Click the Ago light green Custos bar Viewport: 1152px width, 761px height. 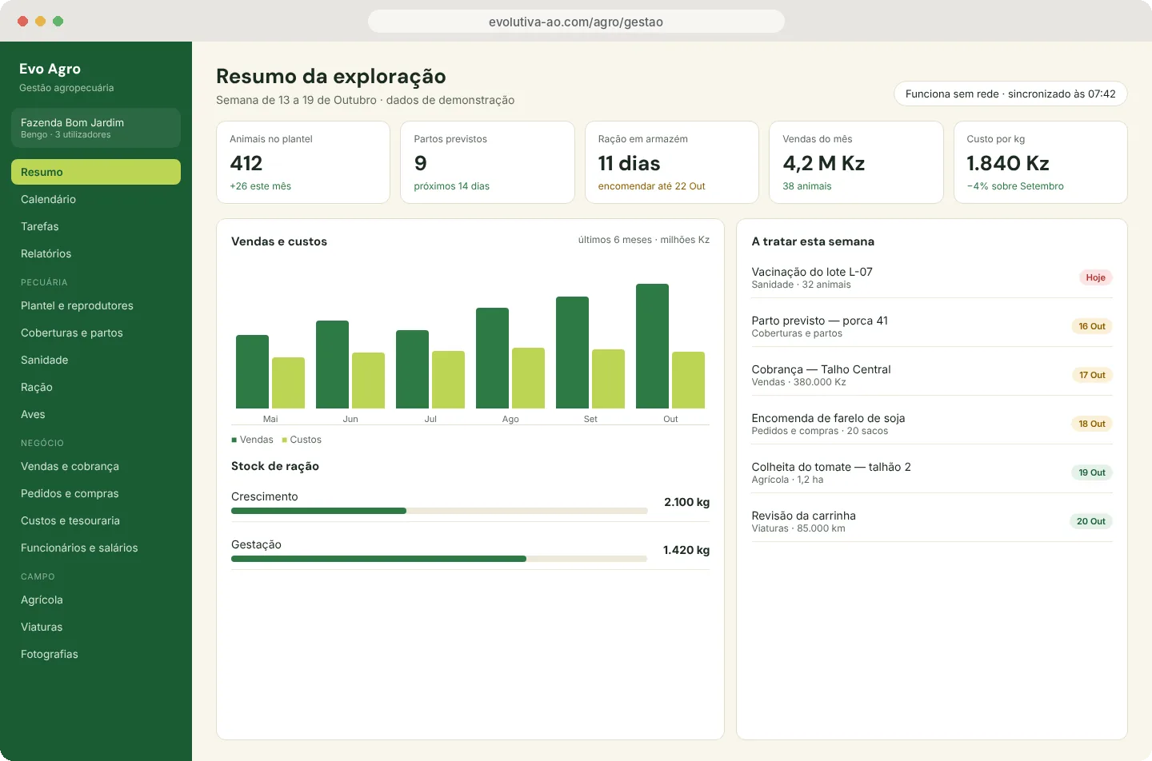coord(528,378)
